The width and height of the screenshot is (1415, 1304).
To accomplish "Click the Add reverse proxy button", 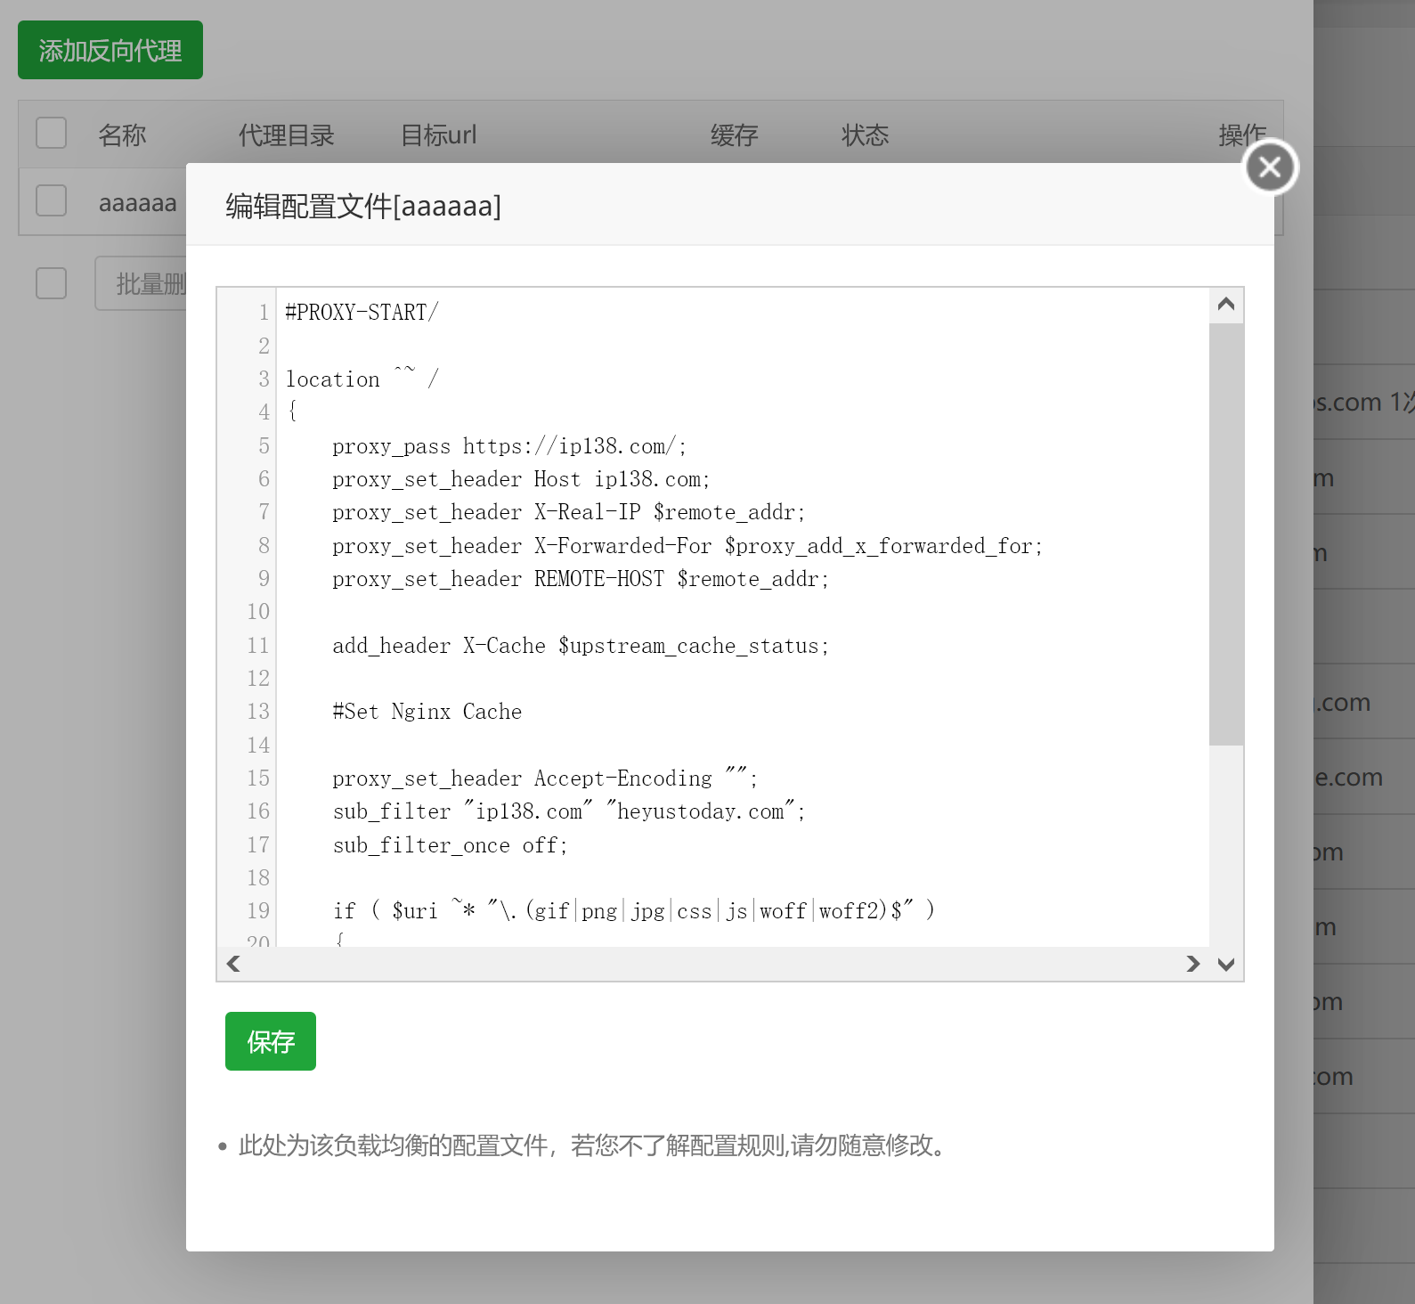I will coord(110,50).
